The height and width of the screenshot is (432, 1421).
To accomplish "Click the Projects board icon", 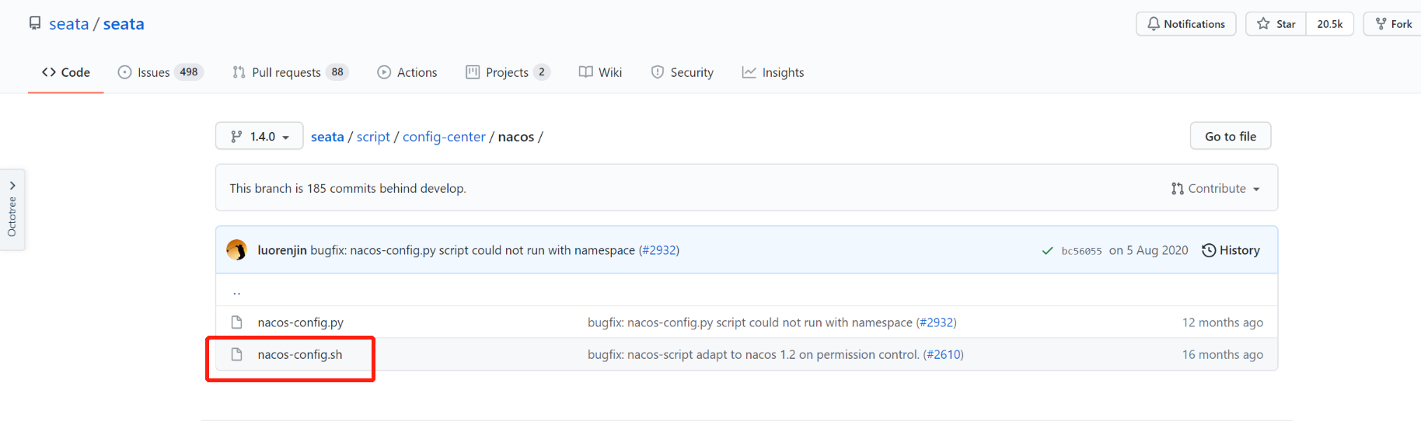I will tap(473, 72).
